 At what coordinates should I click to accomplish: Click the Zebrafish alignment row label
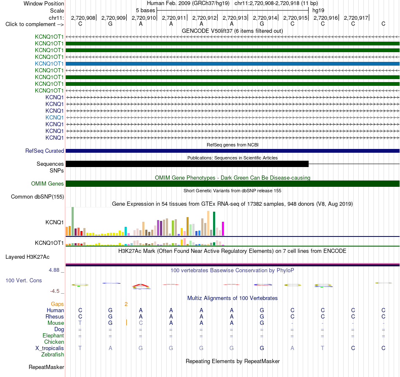click(53, 355)
